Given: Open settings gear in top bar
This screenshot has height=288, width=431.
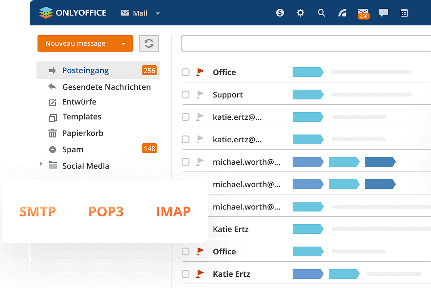Looking at the screenshot, I should 300,13.
